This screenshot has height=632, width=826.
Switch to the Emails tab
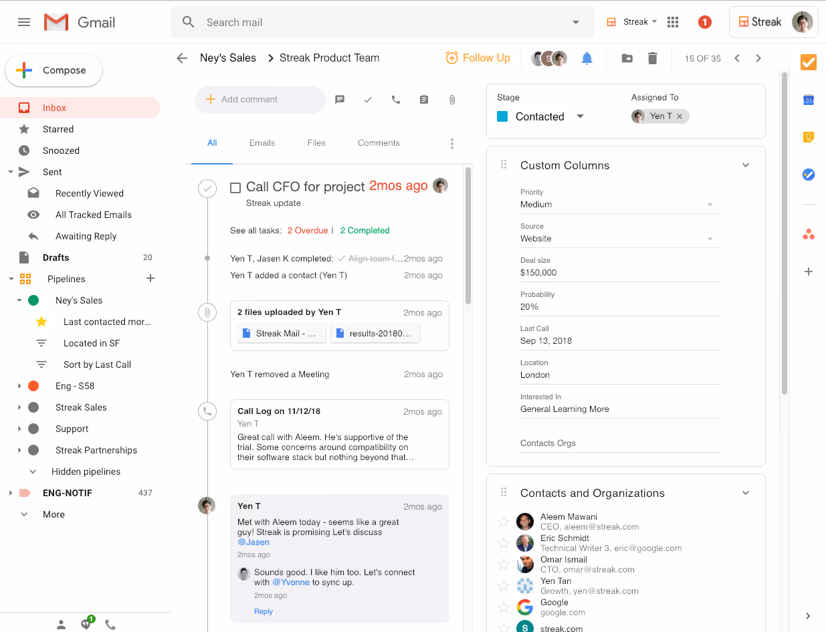262,143
